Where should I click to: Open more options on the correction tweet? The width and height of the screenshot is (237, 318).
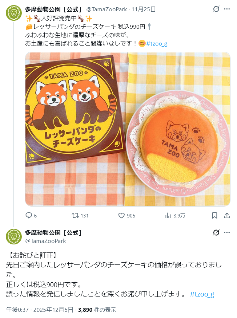(227, 233)
